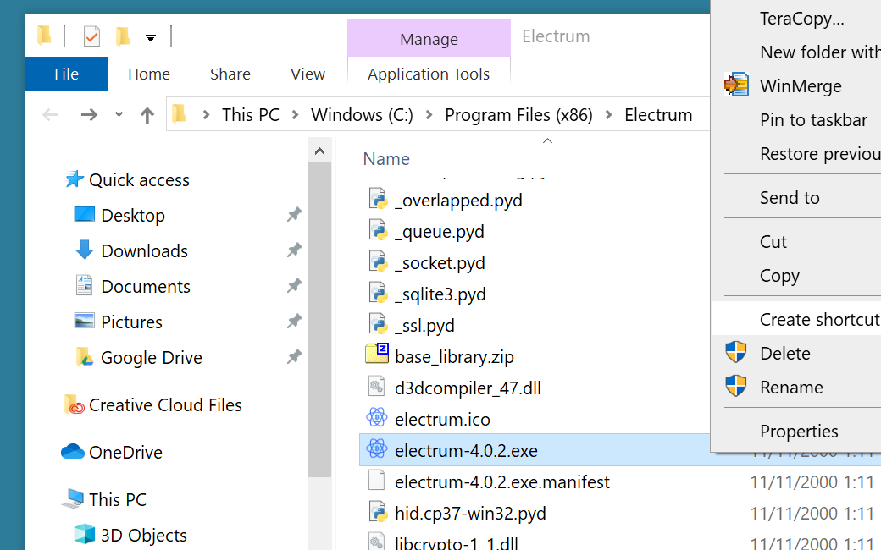Viewport: 881px width, 550px height.
Task: Select electrum.ico file
Action: [x=442, y=420]
